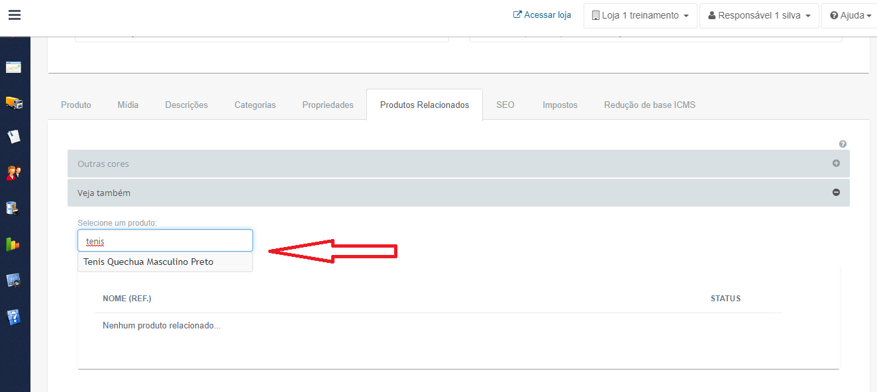Viewport: 877px width, 392px height.
Task: Open the Responsável 1 silva user dropdown
Action: [x=759, y=16]
